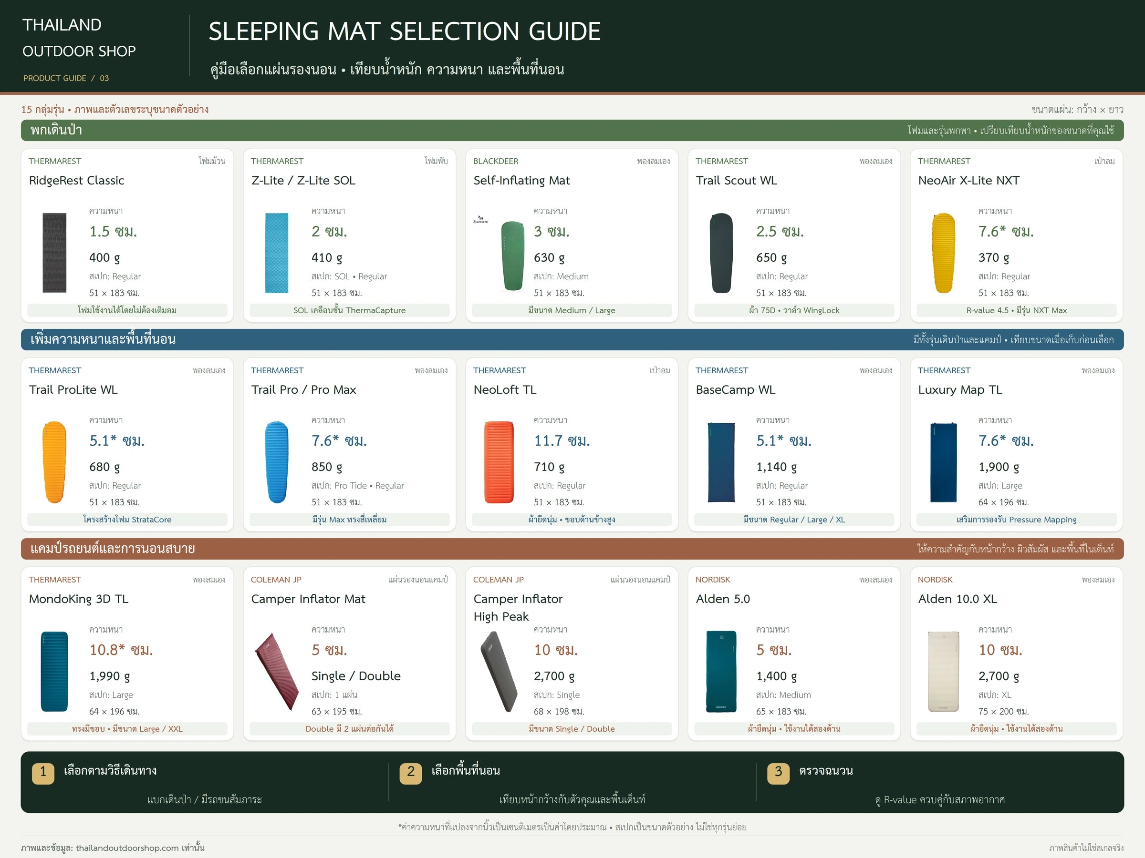Click the "Single / Double" value
Screen dimensions: 1145x858
(x=355, y=676)
